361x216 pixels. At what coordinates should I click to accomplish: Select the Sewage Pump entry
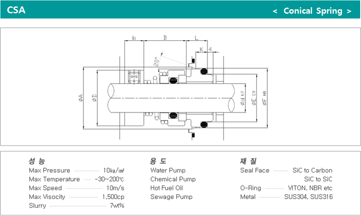pyautogui.click(x=171, y=197)
